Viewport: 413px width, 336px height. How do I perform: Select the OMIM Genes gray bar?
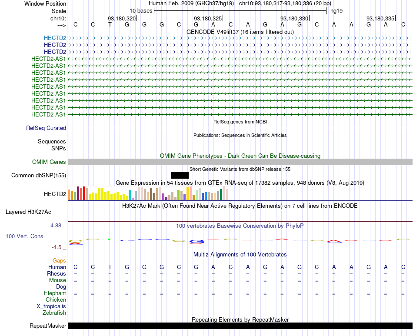coord(240,162)
